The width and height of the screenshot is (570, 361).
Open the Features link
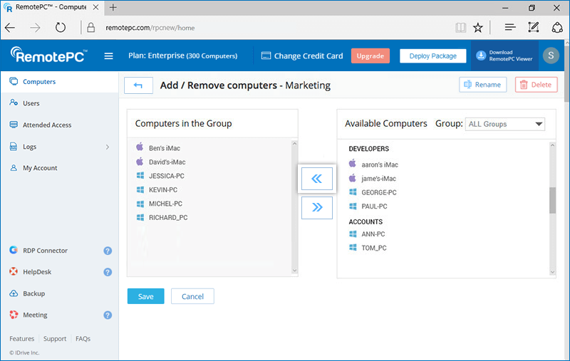22,338
